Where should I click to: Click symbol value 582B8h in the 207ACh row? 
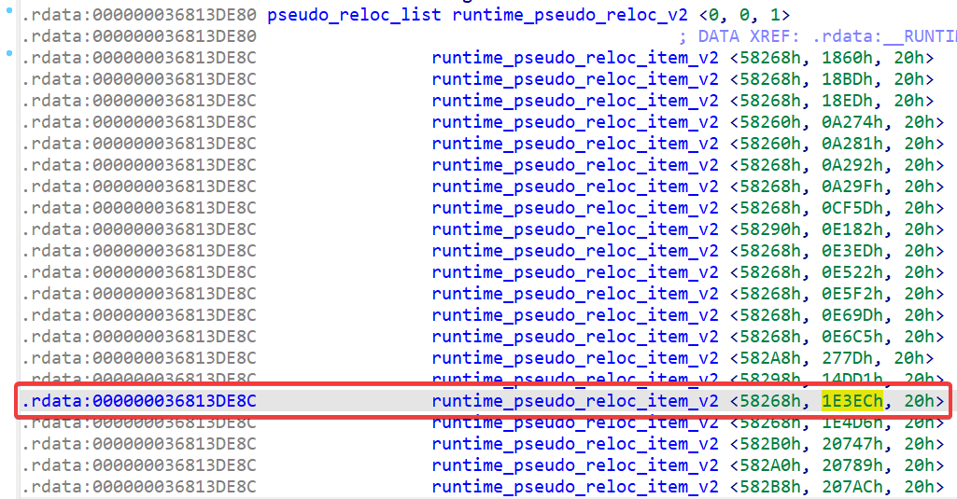769,487
